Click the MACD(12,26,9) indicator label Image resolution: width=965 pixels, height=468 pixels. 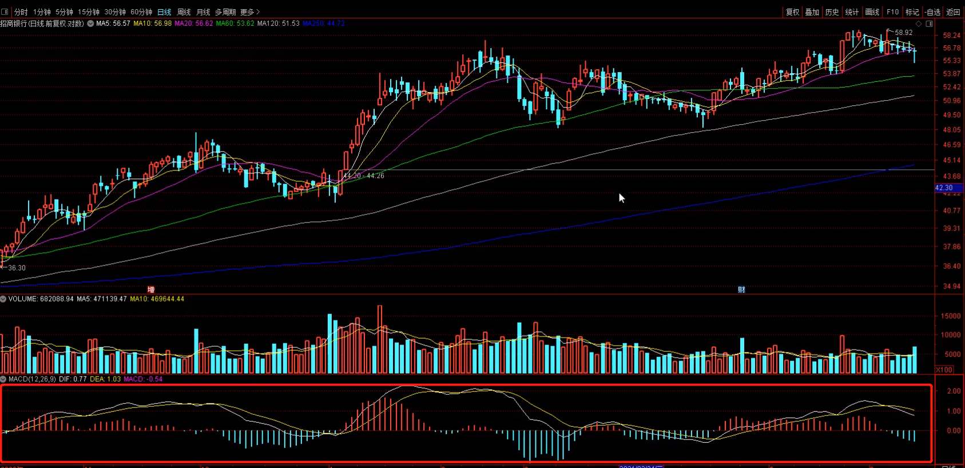tap(32, 379)
